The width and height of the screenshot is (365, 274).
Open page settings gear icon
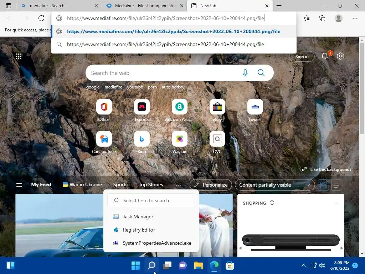click(340, 56)
